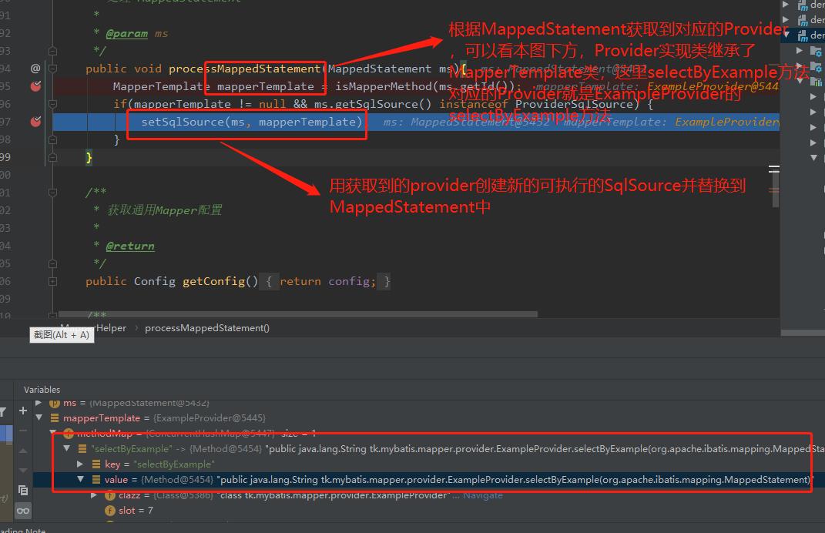The height and width of the screenshot is (533, 825).
Task: Remove watch using the minus icon
Action: pos(23,431)
